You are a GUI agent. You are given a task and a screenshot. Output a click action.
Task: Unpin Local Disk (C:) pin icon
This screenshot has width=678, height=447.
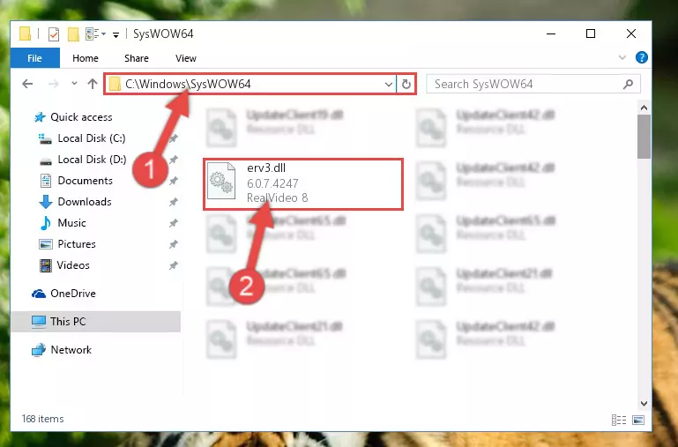point(174,138)
